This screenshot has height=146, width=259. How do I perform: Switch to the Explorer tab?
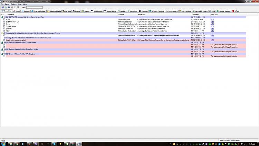(x=26, y=11)
